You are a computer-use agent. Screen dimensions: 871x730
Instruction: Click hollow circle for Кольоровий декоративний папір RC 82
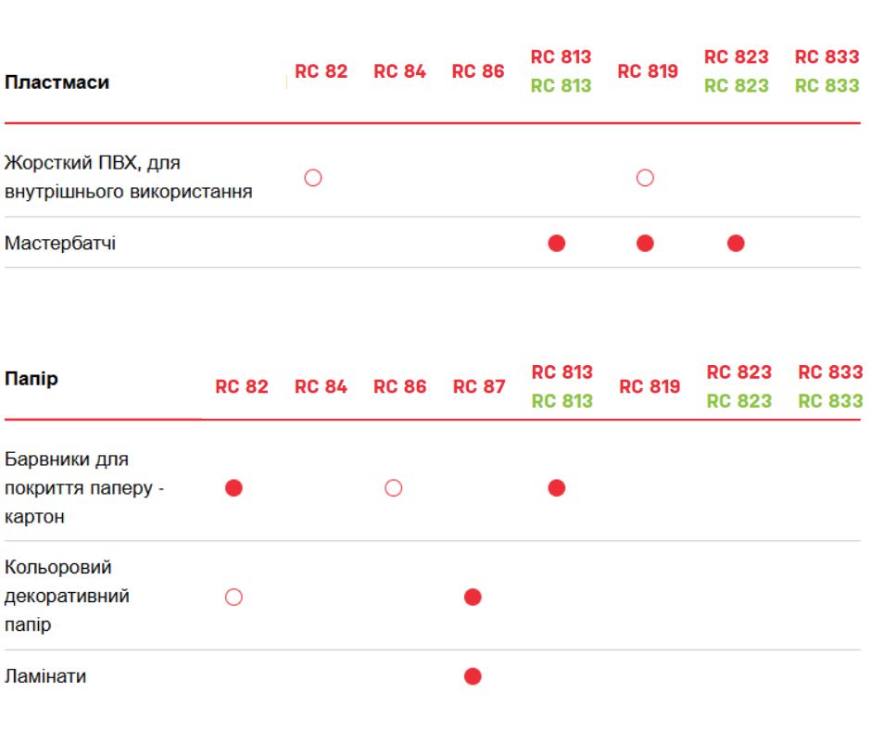click(x=234, y=598)
